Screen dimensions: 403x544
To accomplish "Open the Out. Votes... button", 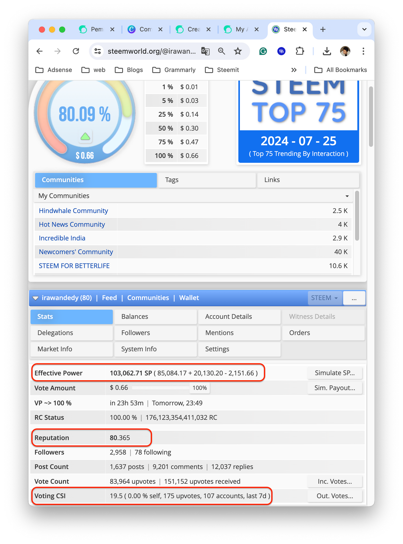I will [x=335, y=496].
